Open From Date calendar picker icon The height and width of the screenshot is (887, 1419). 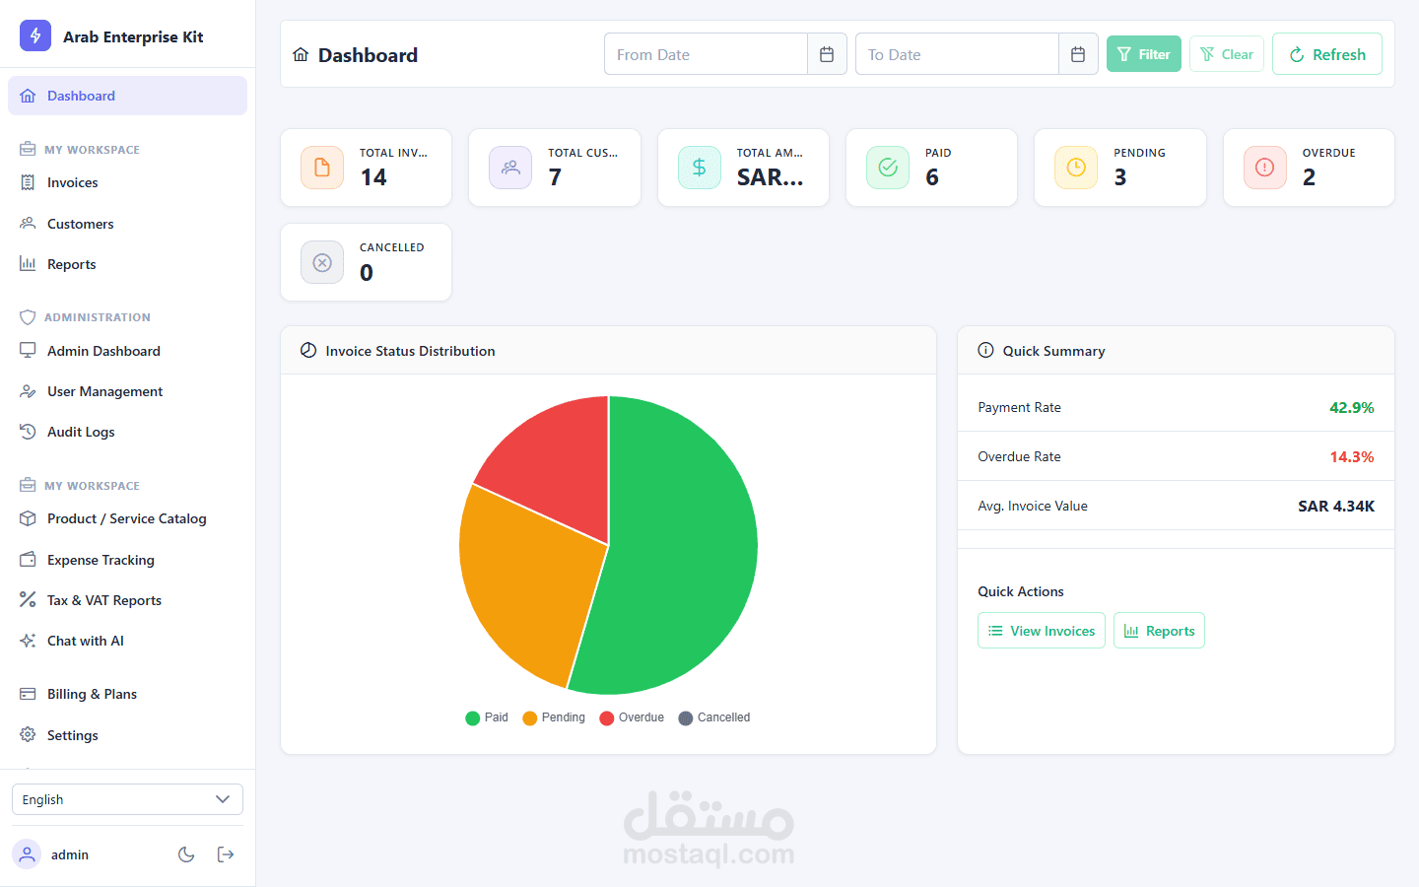click(827, 54)
